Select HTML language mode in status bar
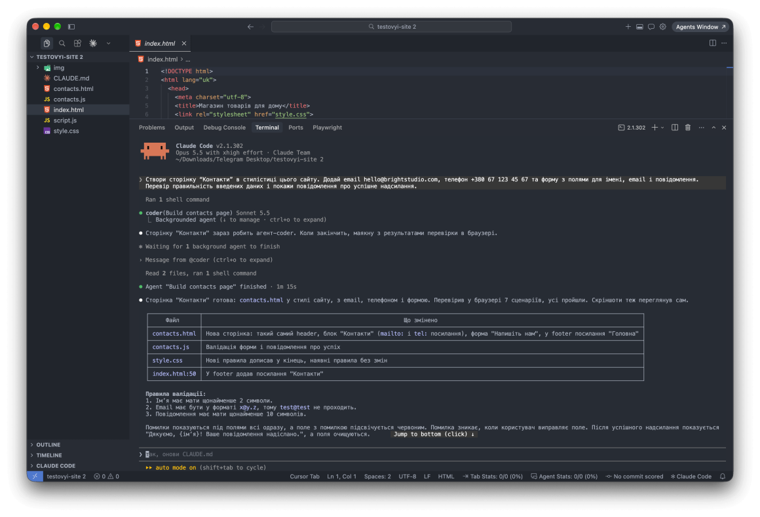Screen dimensions: 760x517 pyautogui.click(x=446, y=477)
